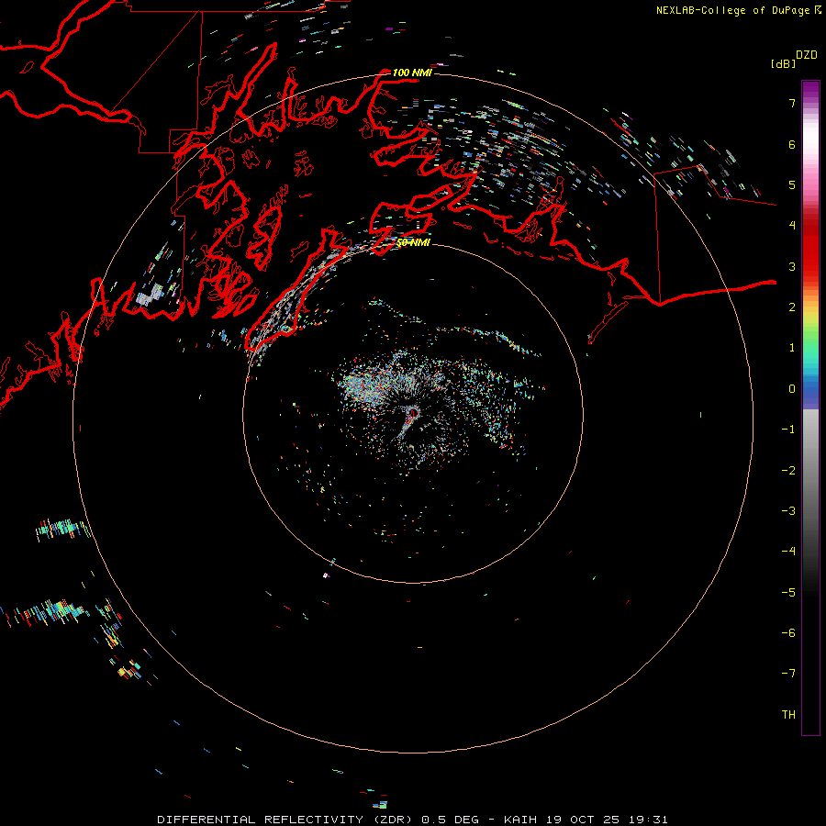Click the -5 value on color scale
826x826 pixels.
pos(788,593)
